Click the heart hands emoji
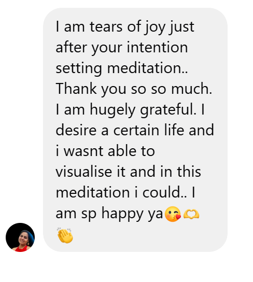This screenshot has width=253, height=282. point(191,214)
